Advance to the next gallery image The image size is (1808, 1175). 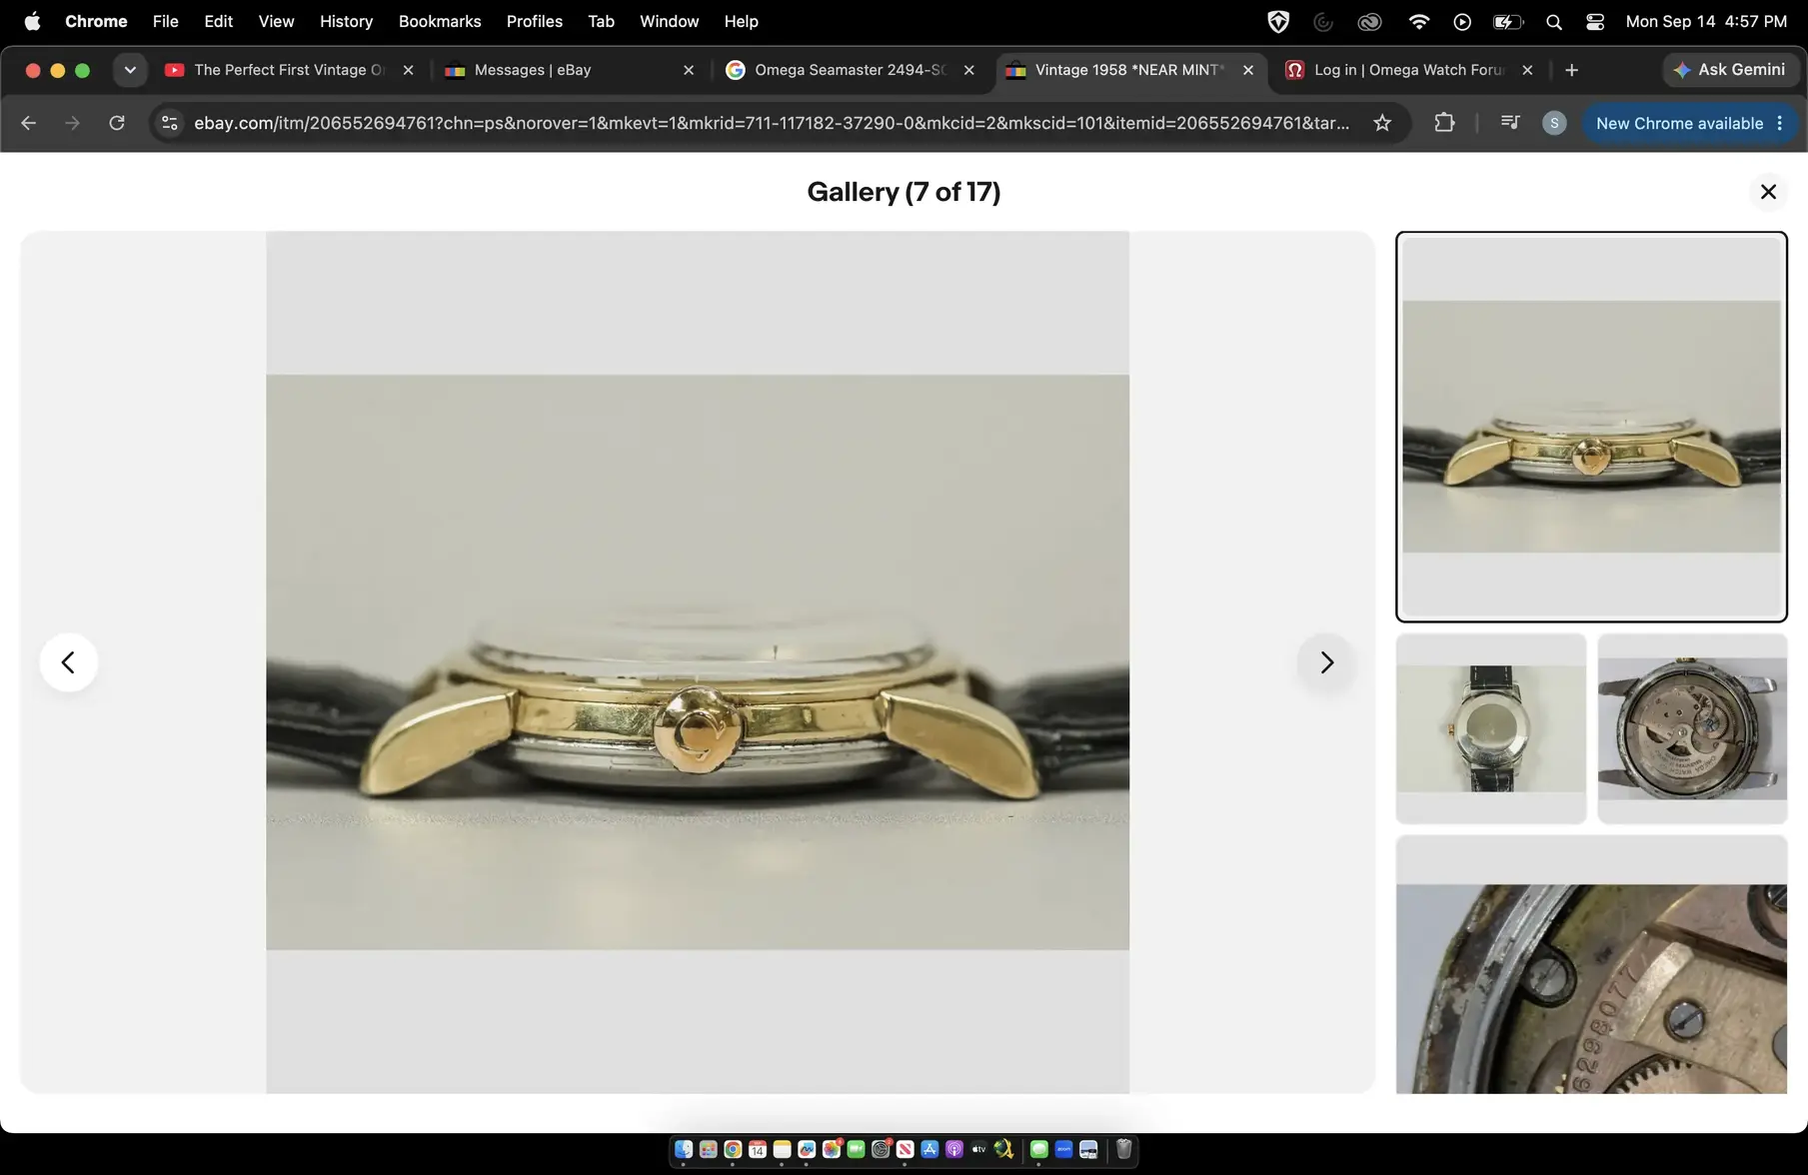point(1326,662)
